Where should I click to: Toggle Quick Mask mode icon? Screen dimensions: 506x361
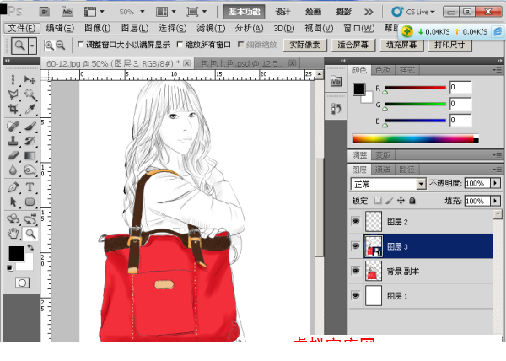pyautogui.click(x=22, y=283)
